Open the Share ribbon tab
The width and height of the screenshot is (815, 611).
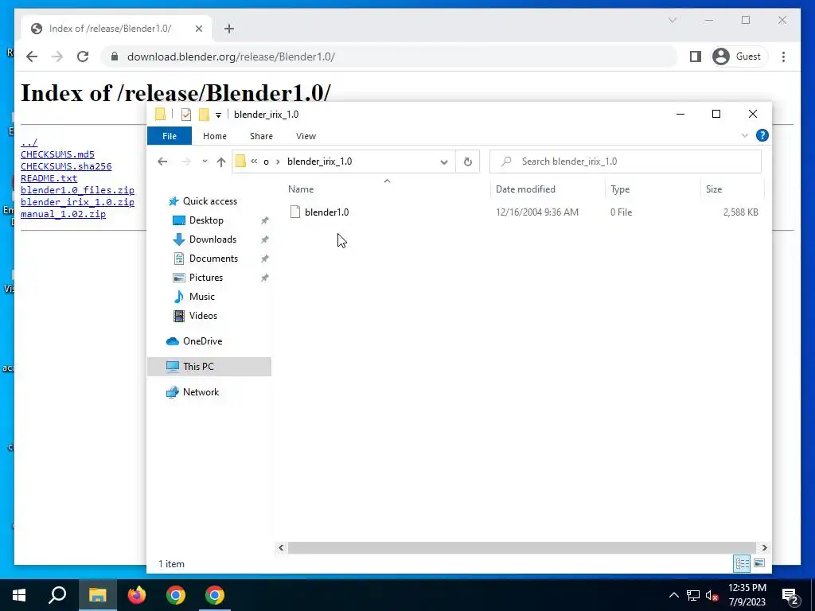(261, 136)
